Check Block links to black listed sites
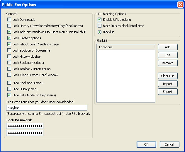185x152 pixels. tap(99, 25)
